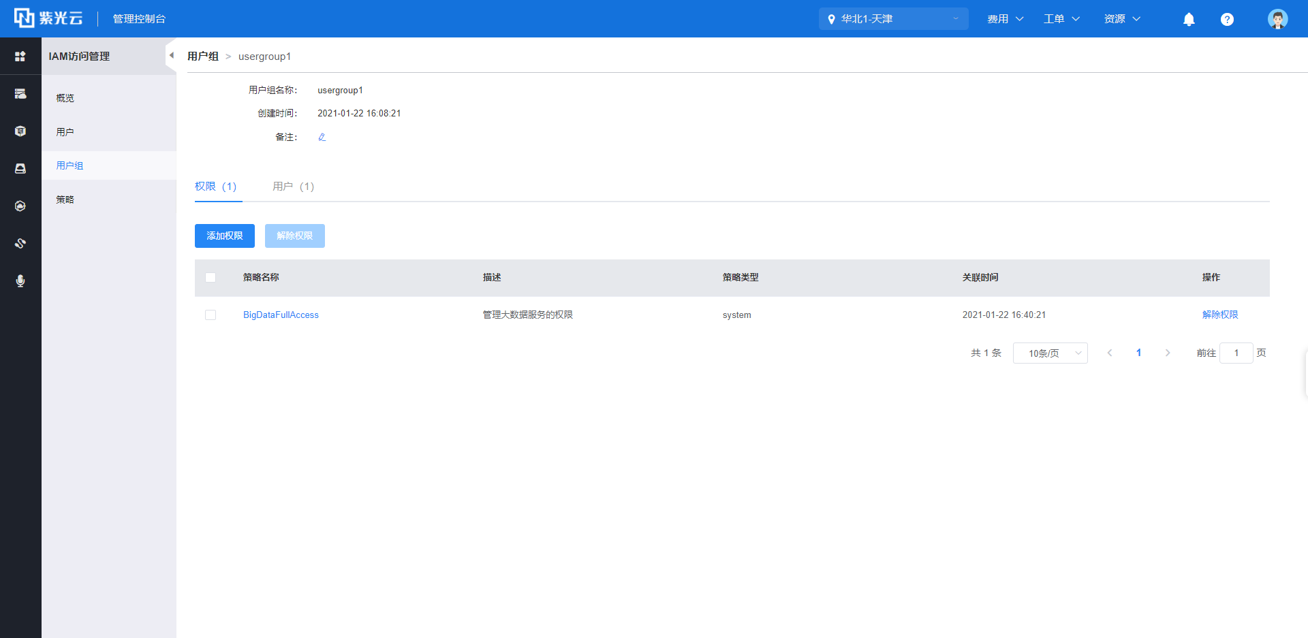Expand the 费用 menu dropdown

pos(1005,19)
